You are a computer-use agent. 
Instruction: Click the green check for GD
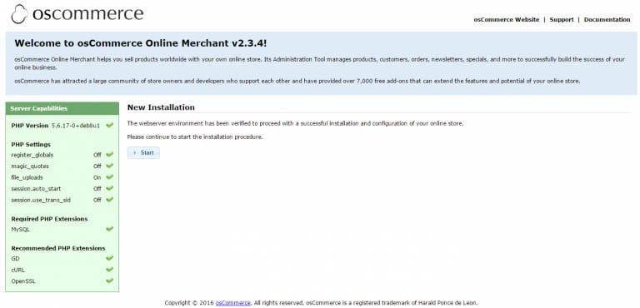(109, 258)
